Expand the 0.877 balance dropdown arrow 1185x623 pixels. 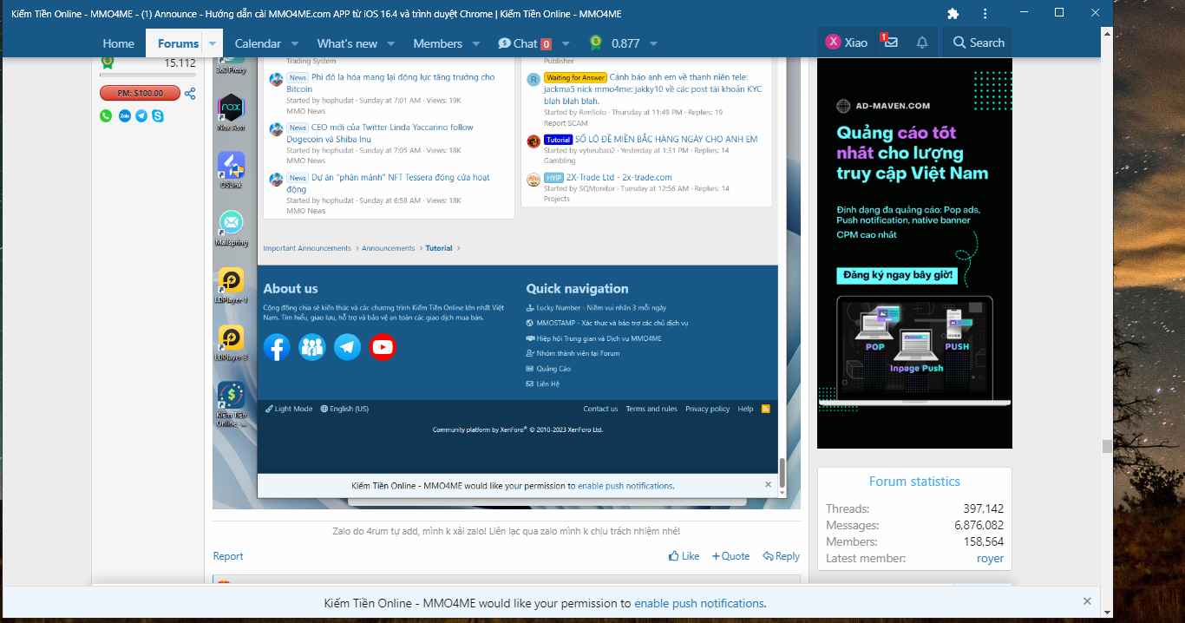coord(653,43)
